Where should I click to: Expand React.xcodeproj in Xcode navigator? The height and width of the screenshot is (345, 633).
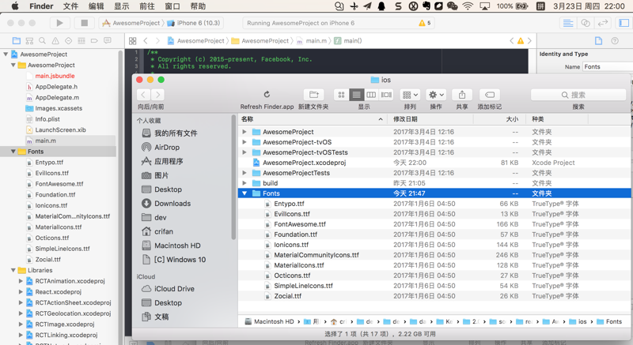point(21,292)
